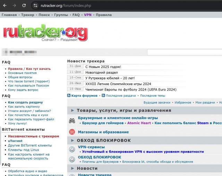Open Клиенты под Linux link
This screenshot has width=222, height=176.
point(24,150)
